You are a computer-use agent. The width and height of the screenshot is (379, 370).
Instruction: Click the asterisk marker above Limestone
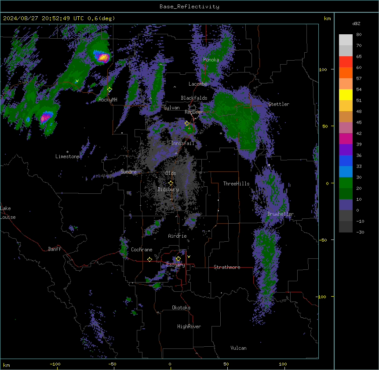tap(67, 152)
